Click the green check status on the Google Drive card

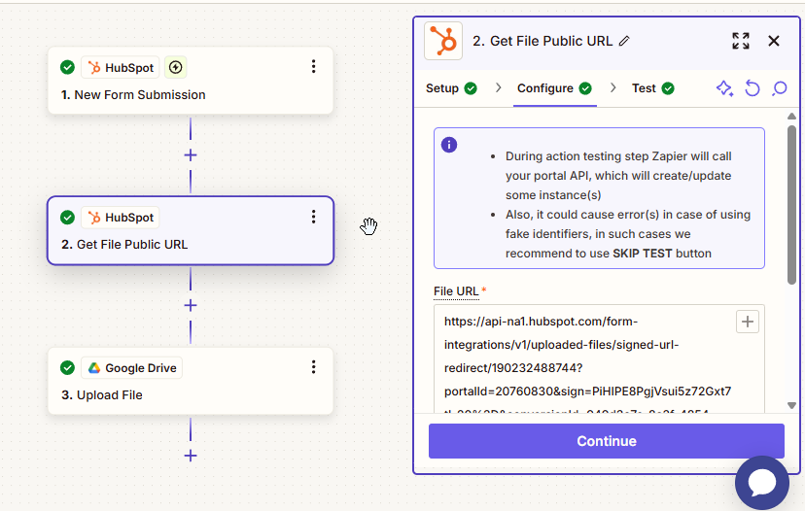[x=67, y=368]
